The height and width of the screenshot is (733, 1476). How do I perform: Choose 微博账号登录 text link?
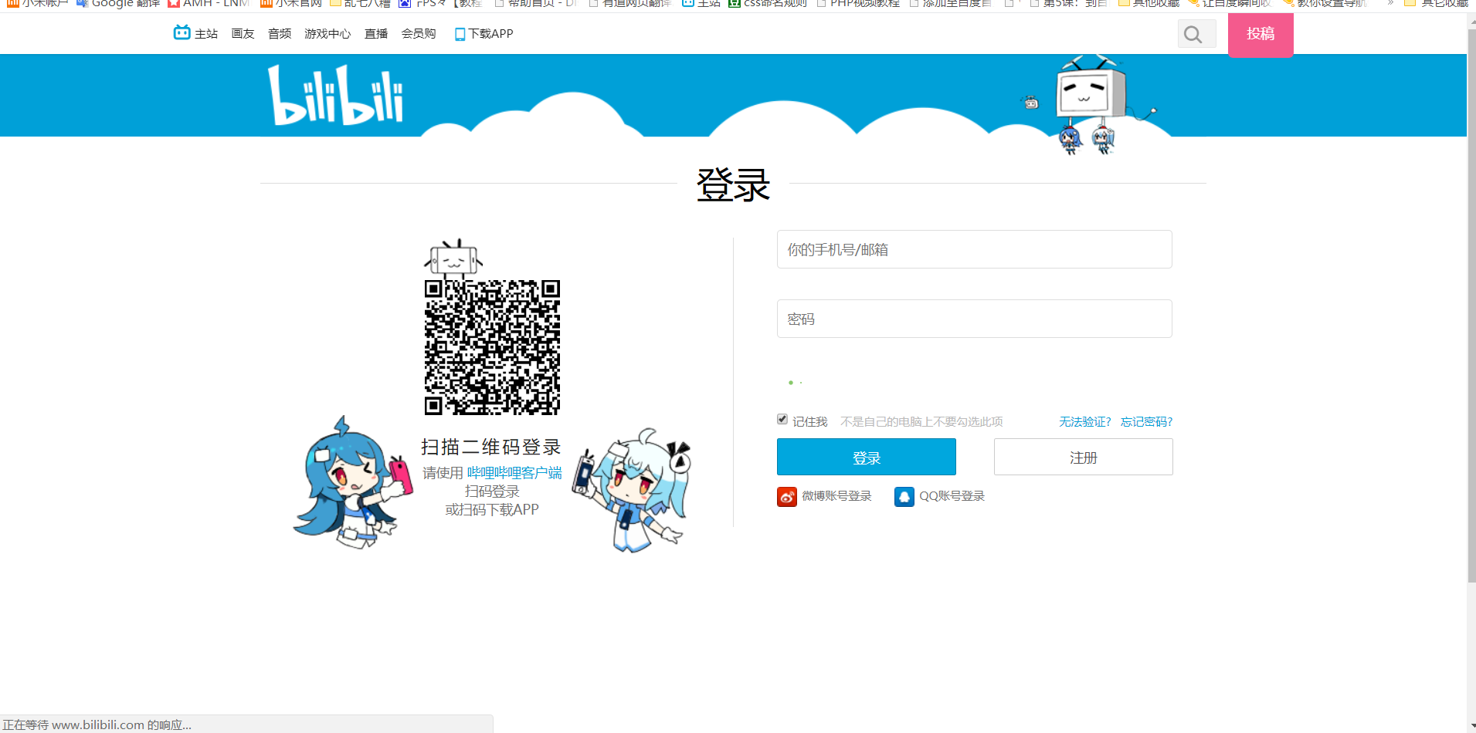point(836,496)
